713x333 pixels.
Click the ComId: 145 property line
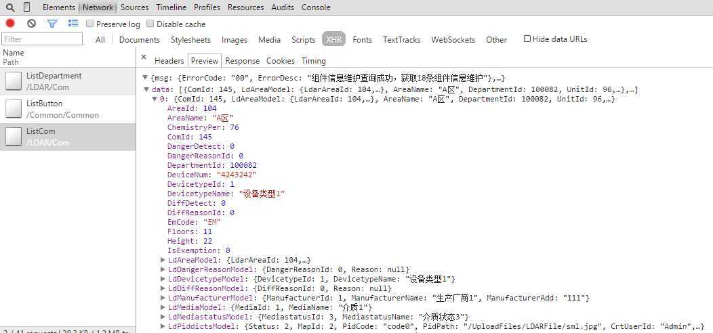coord(190,137)
